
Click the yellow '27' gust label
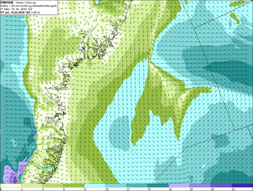tap(25, 168)
